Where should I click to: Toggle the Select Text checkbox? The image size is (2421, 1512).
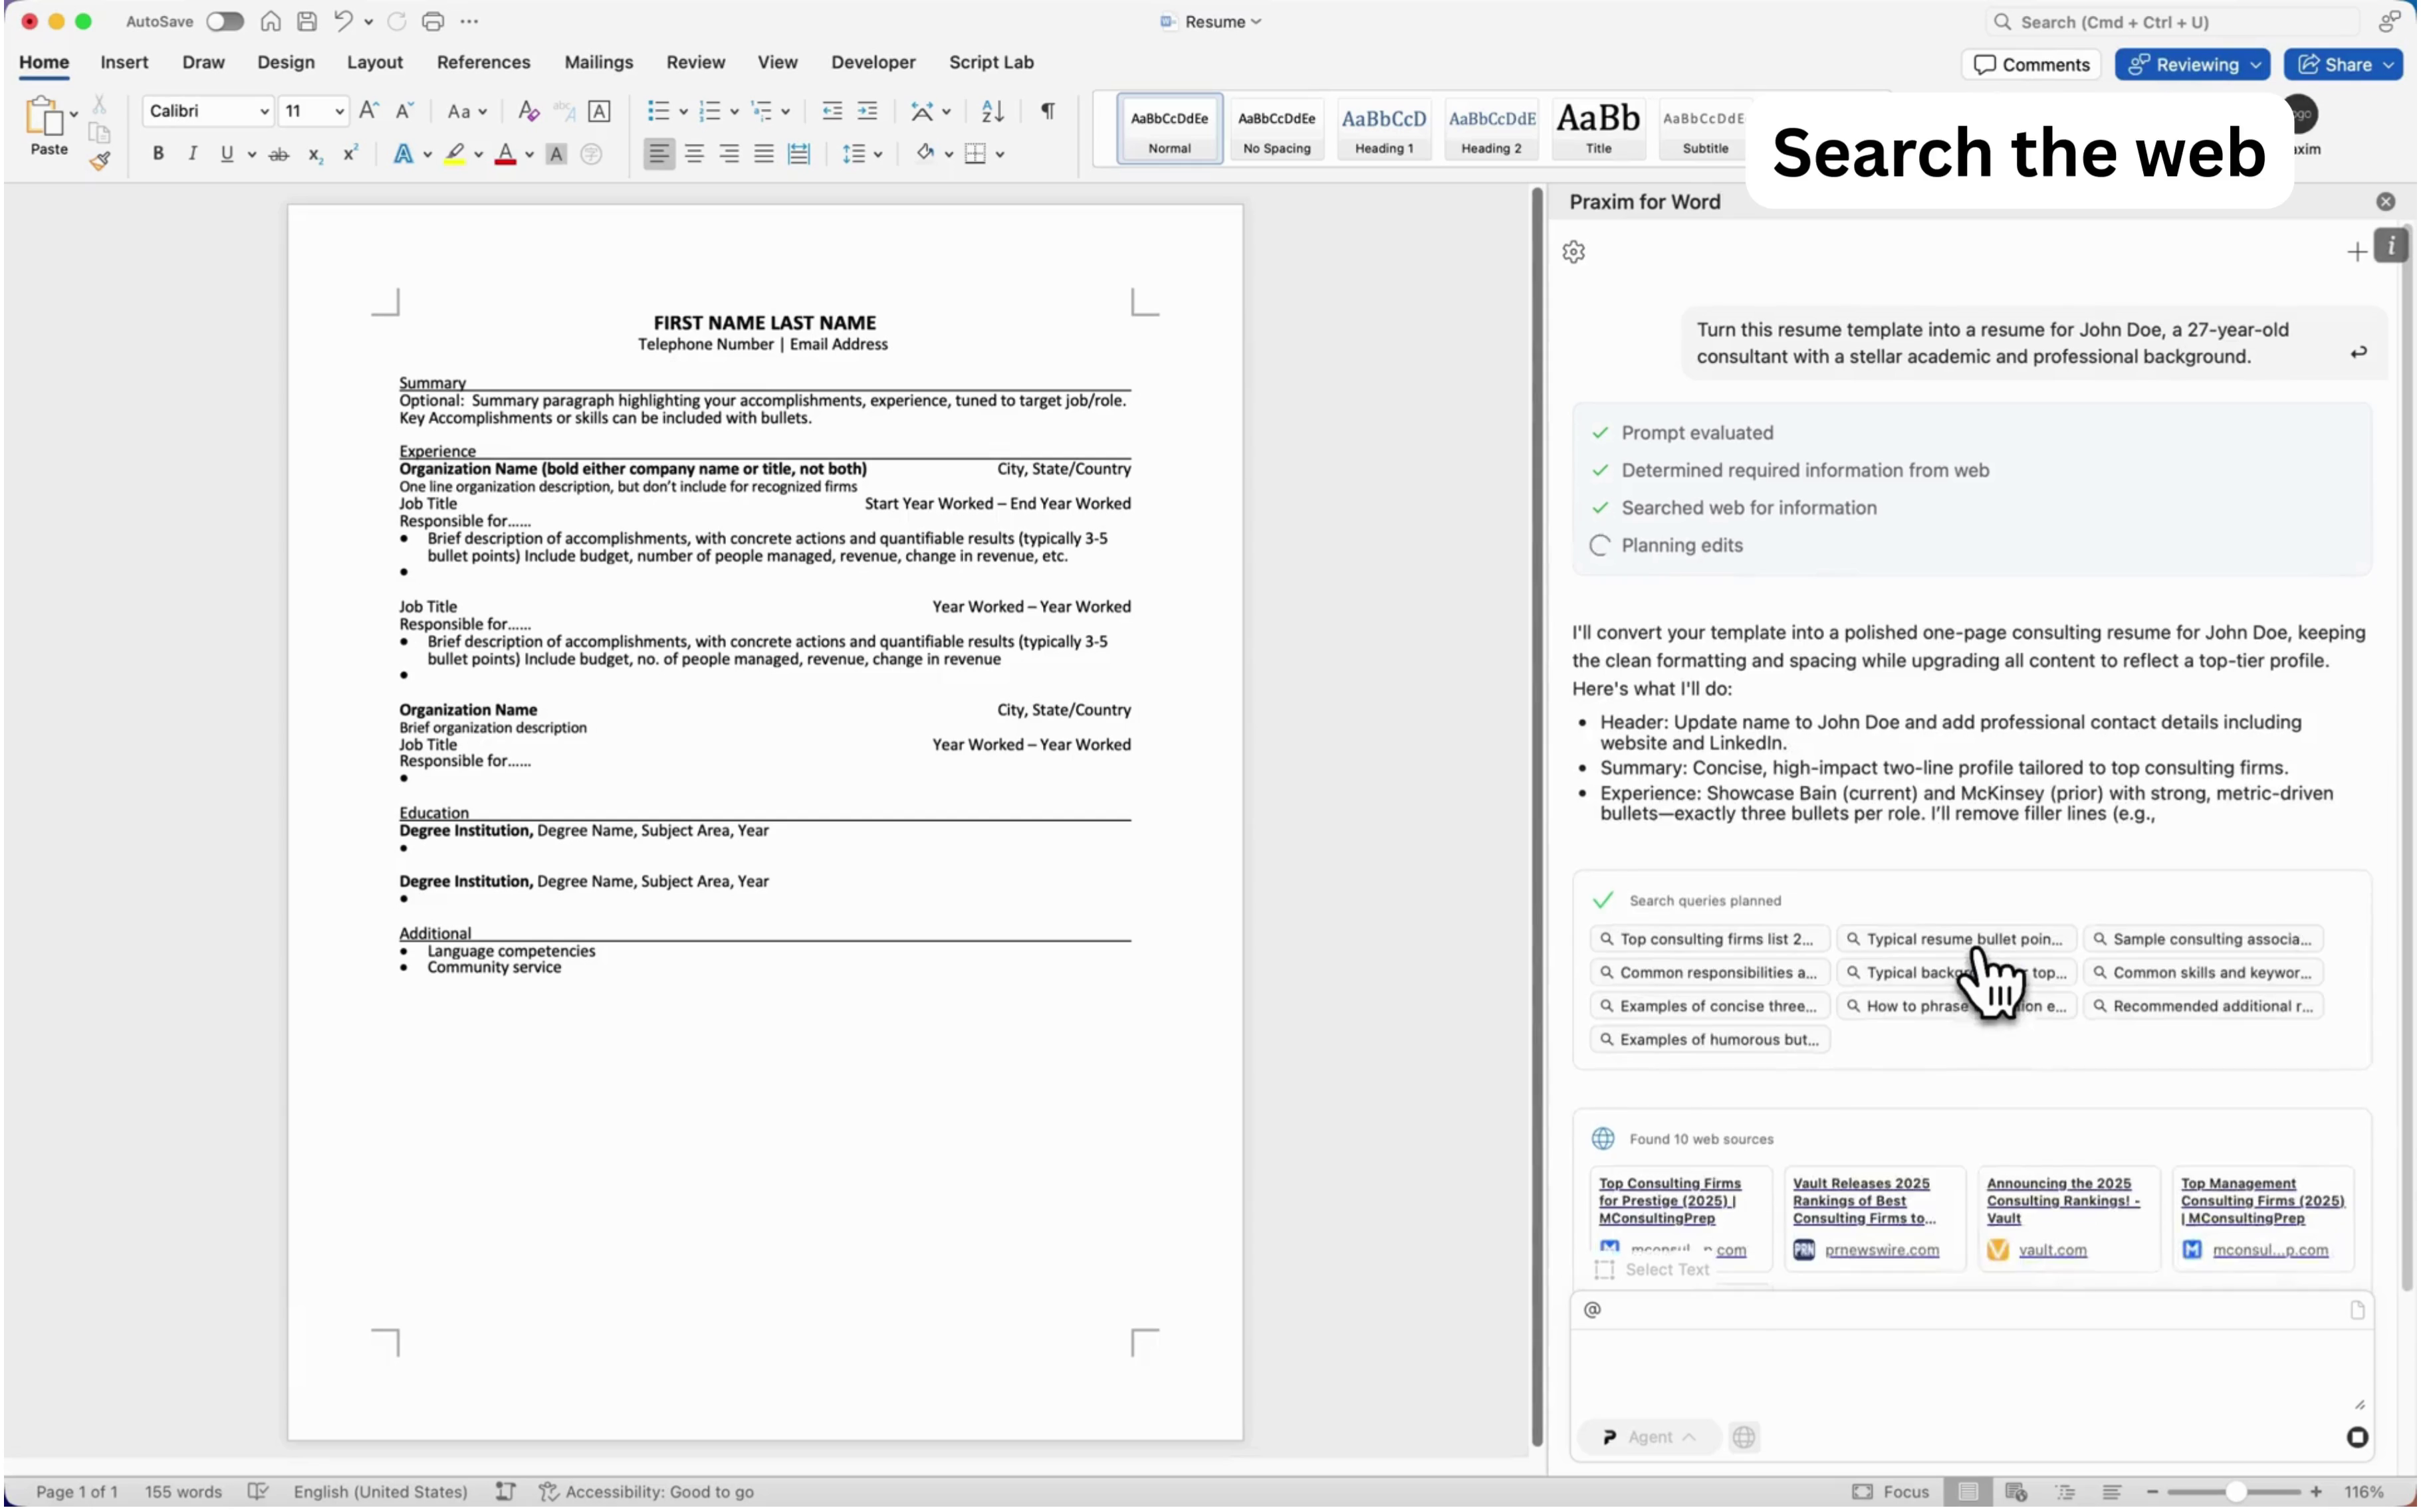click(1605, 1270)
